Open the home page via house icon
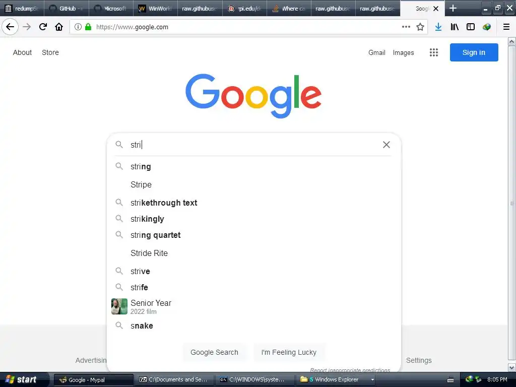The width and height of the screenshot is (516, 387). [x=59, y=27]
